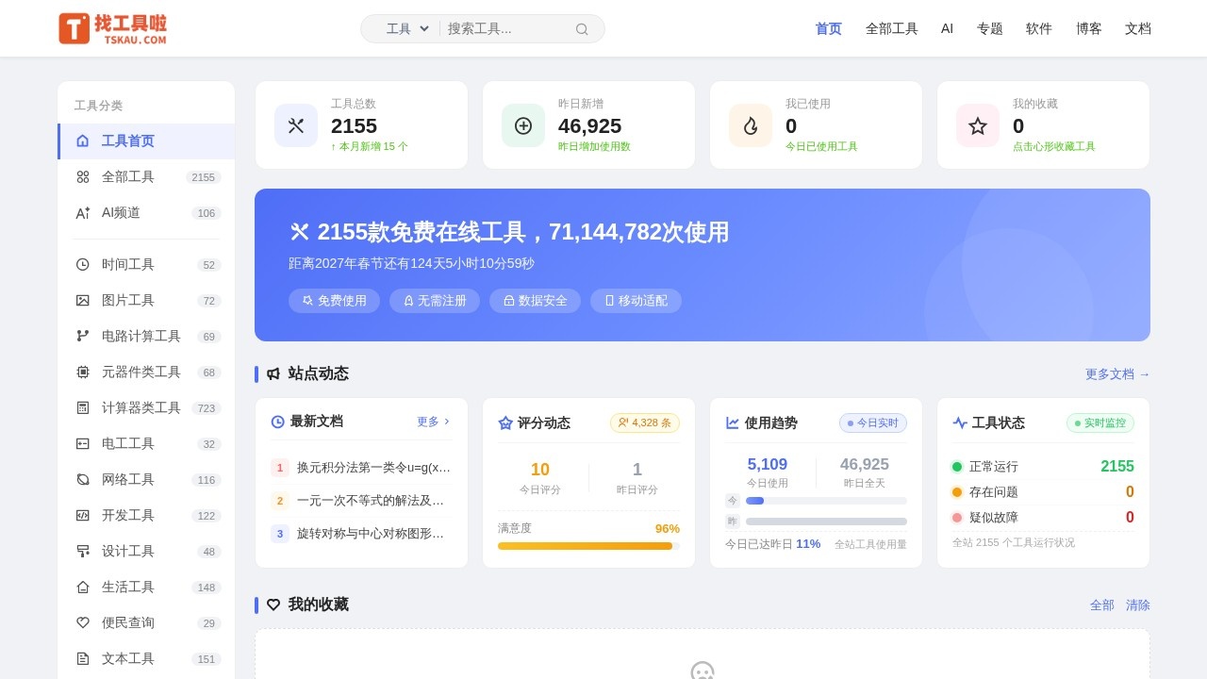Screen dimensions: 1207x679
Task: Click 全部 link in 我的收藏 section
Action: (1102, 605)
